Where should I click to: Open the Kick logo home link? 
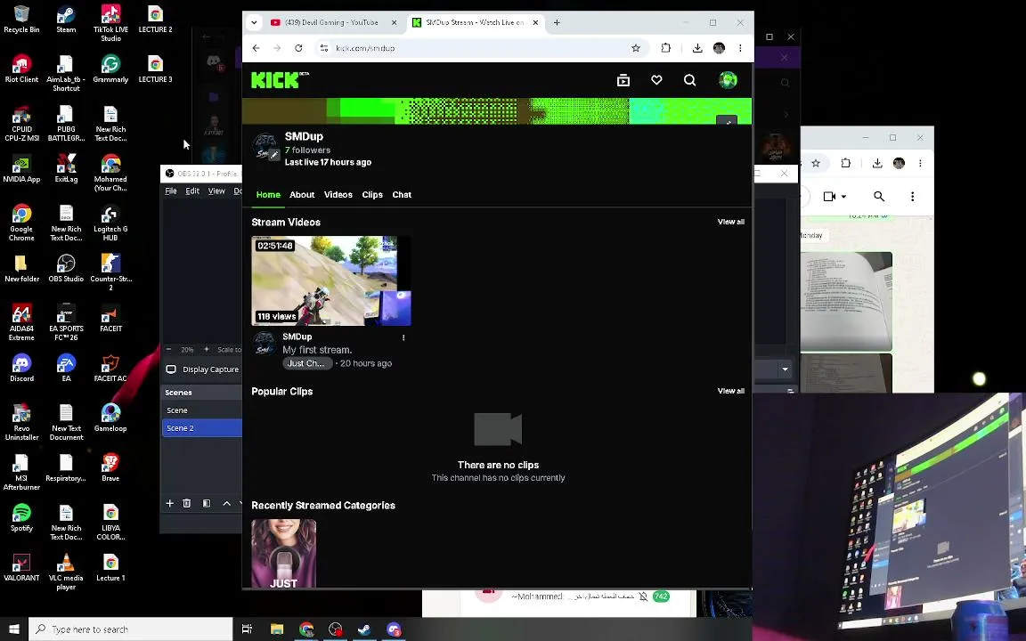pyautogui.click(x=280, y=80)
